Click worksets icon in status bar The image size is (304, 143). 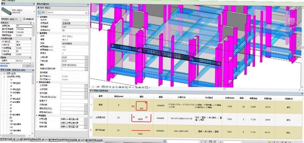(165, 141)
